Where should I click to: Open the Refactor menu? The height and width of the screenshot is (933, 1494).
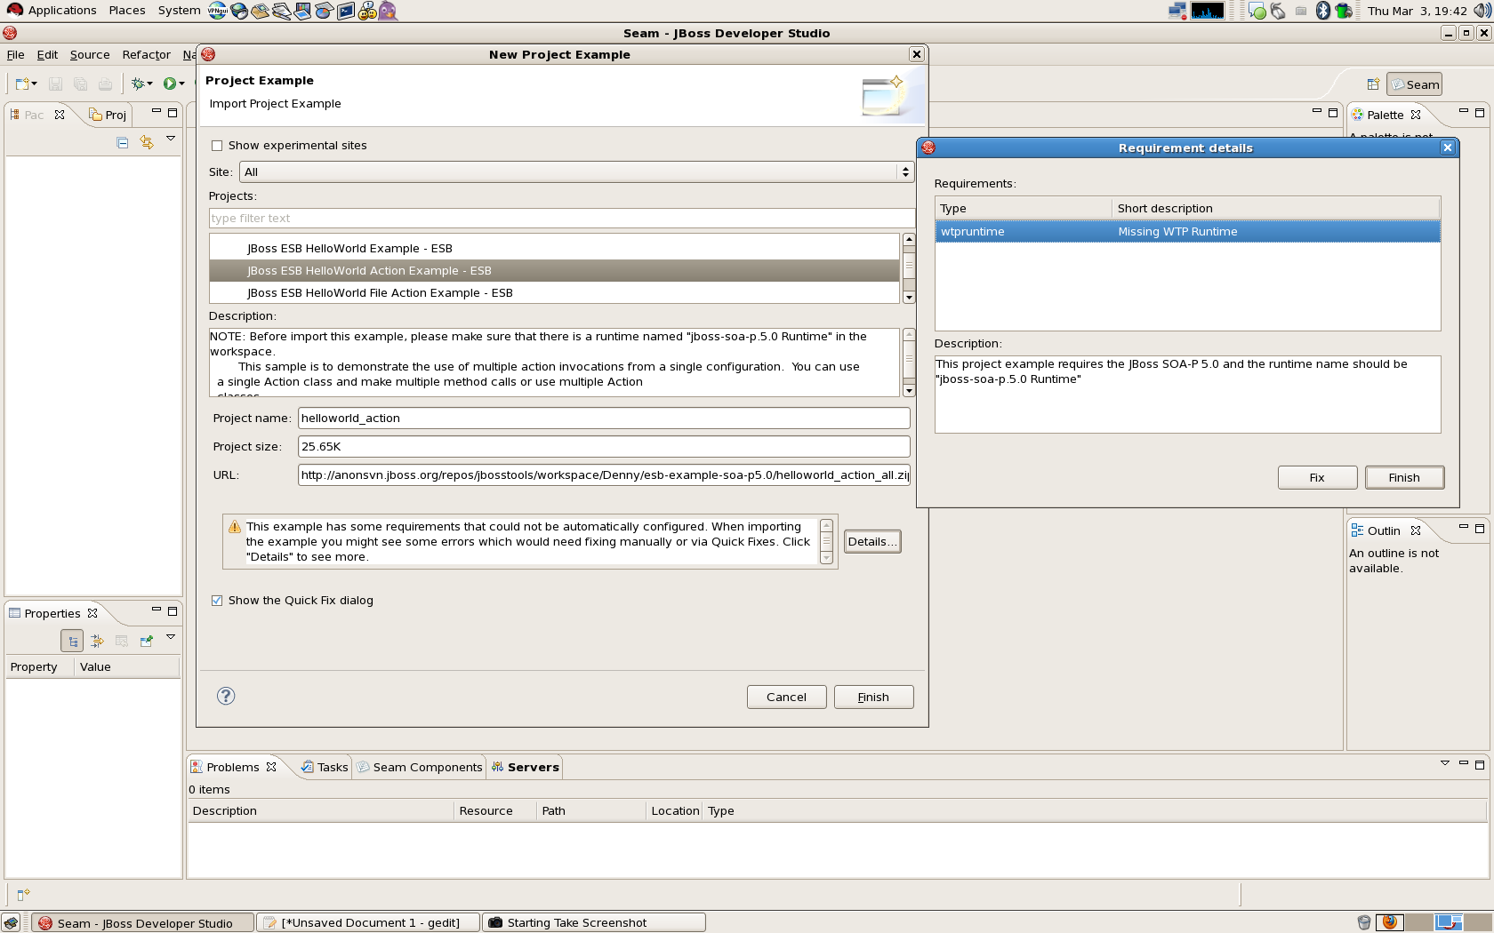click(x=147, y=54)
